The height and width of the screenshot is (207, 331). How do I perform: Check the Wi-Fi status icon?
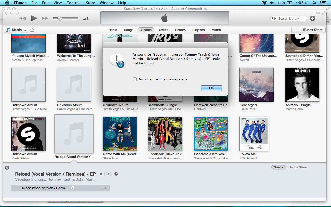pyautogui.click(x=264, y=3)
